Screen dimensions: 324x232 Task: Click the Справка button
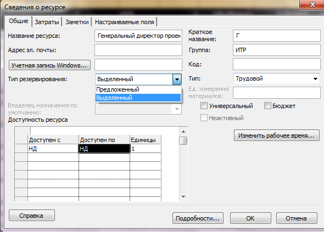32,216
